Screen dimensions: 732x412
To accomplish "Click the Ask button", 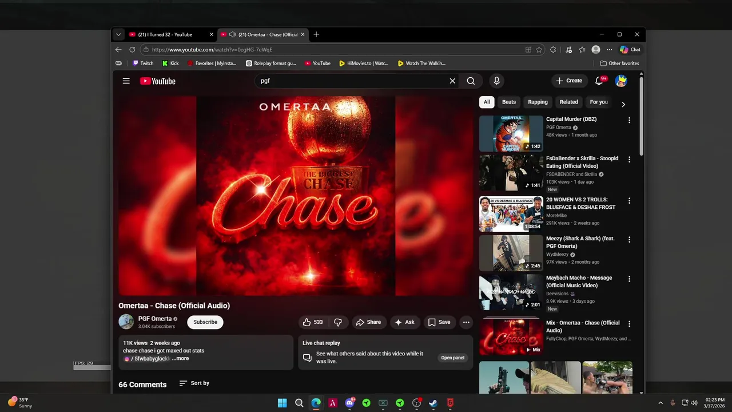I will pyautogui.click(x=405, y=322).
